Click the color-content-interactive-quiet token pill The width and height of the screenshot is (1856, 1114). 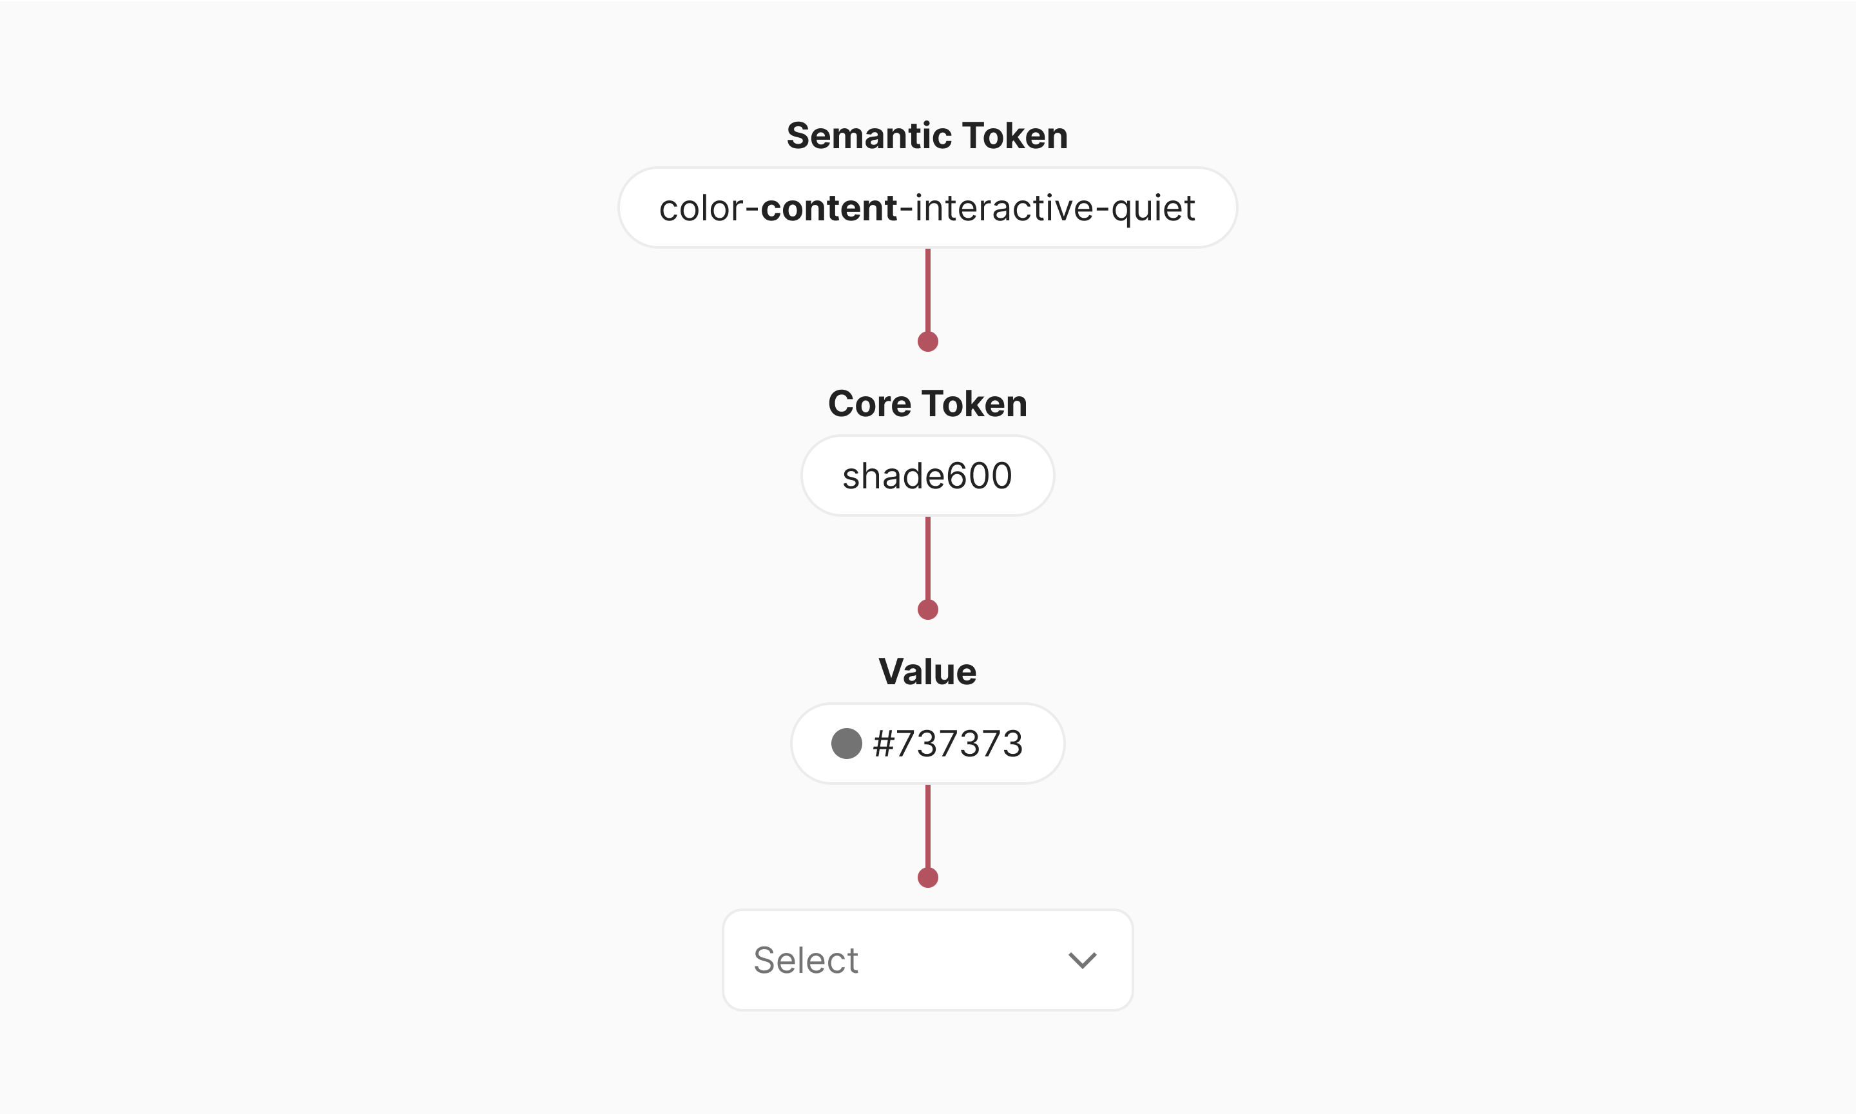pyautogui.click(x=927, y=208)
